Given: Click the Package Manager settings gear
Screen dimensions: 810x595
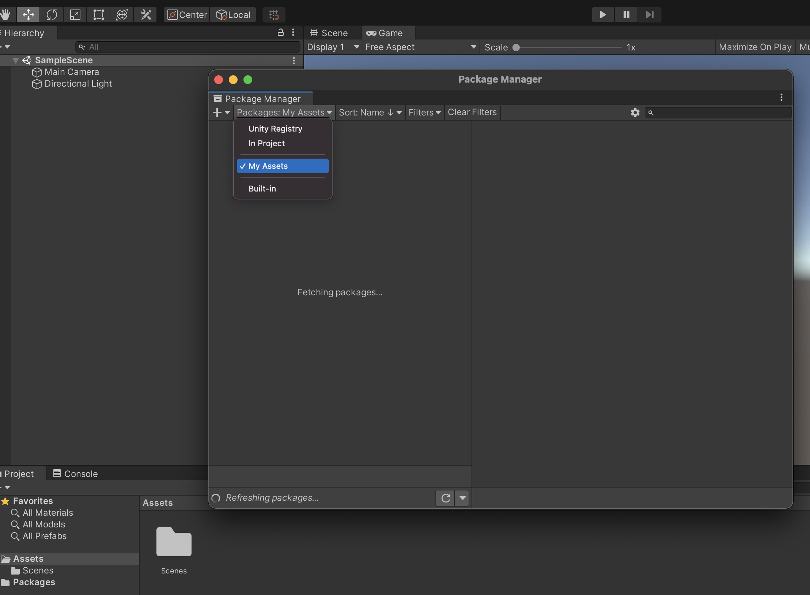Looking at the screenshot, I should pos(635,113).
